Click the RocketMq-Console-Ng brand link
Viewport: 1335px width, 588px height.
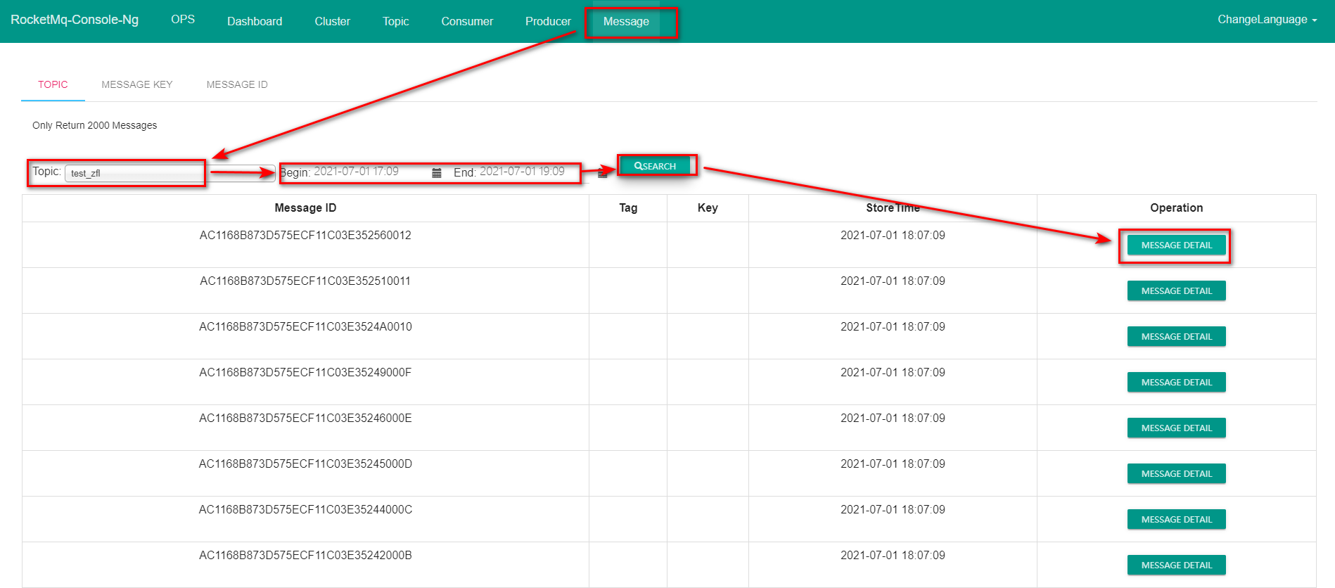pos(75,20)
